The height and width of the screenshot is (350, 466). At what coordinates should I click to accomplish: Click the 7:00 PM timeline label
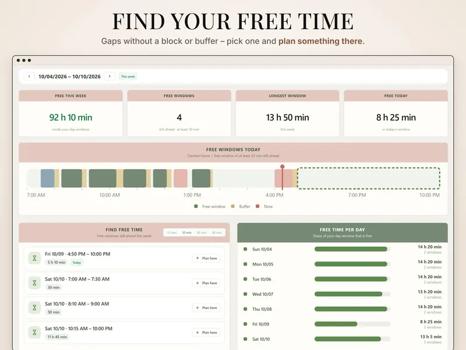357,195
